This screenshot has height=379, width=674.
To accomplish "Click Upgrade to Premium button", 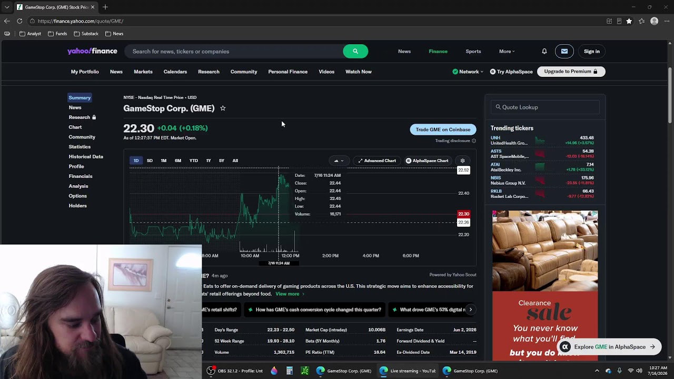I will (571, 72).
